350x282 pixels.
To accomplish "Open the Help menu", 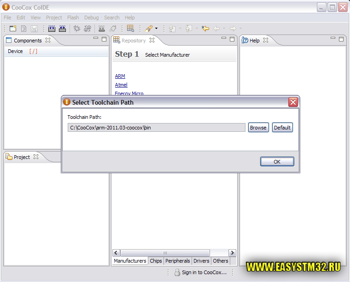I will [129, 18].
